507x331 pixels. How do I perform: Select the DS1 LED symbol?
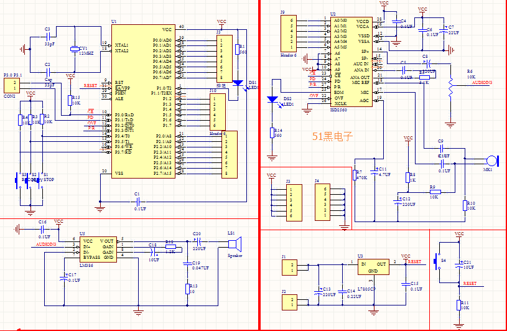coord(238,83)
